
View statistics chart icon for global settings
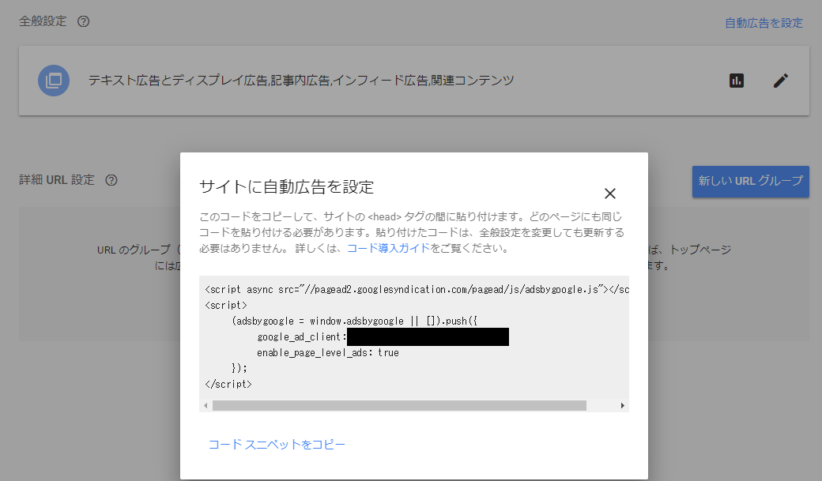click(x=737, y=81)
